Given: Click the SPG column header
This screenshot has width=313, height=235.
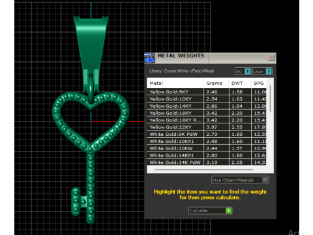Looking at the screenshot, I should [259, 83].
